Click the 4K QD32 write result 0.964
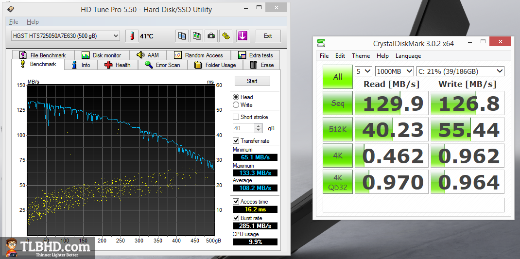The height and width of the screenshot is (259, 520). pyautogui.click(x=467, y=182)
